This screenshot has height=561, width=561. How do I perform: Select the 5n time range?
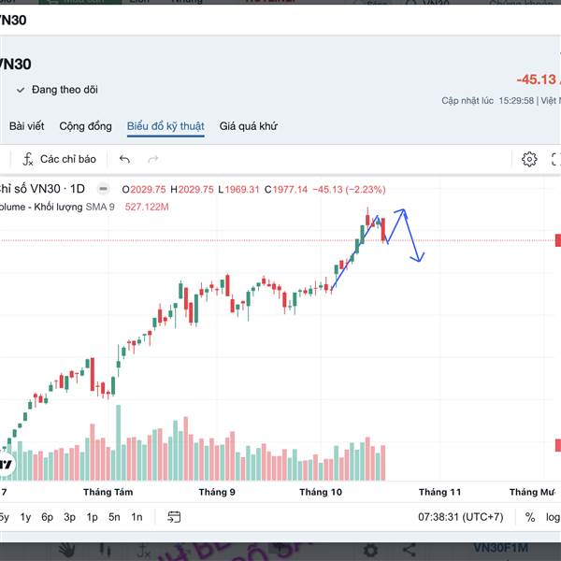click(x=114, y=517)
